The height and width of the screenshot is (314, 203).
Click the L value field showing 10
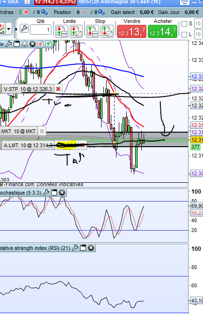click(x=197, y=34)
